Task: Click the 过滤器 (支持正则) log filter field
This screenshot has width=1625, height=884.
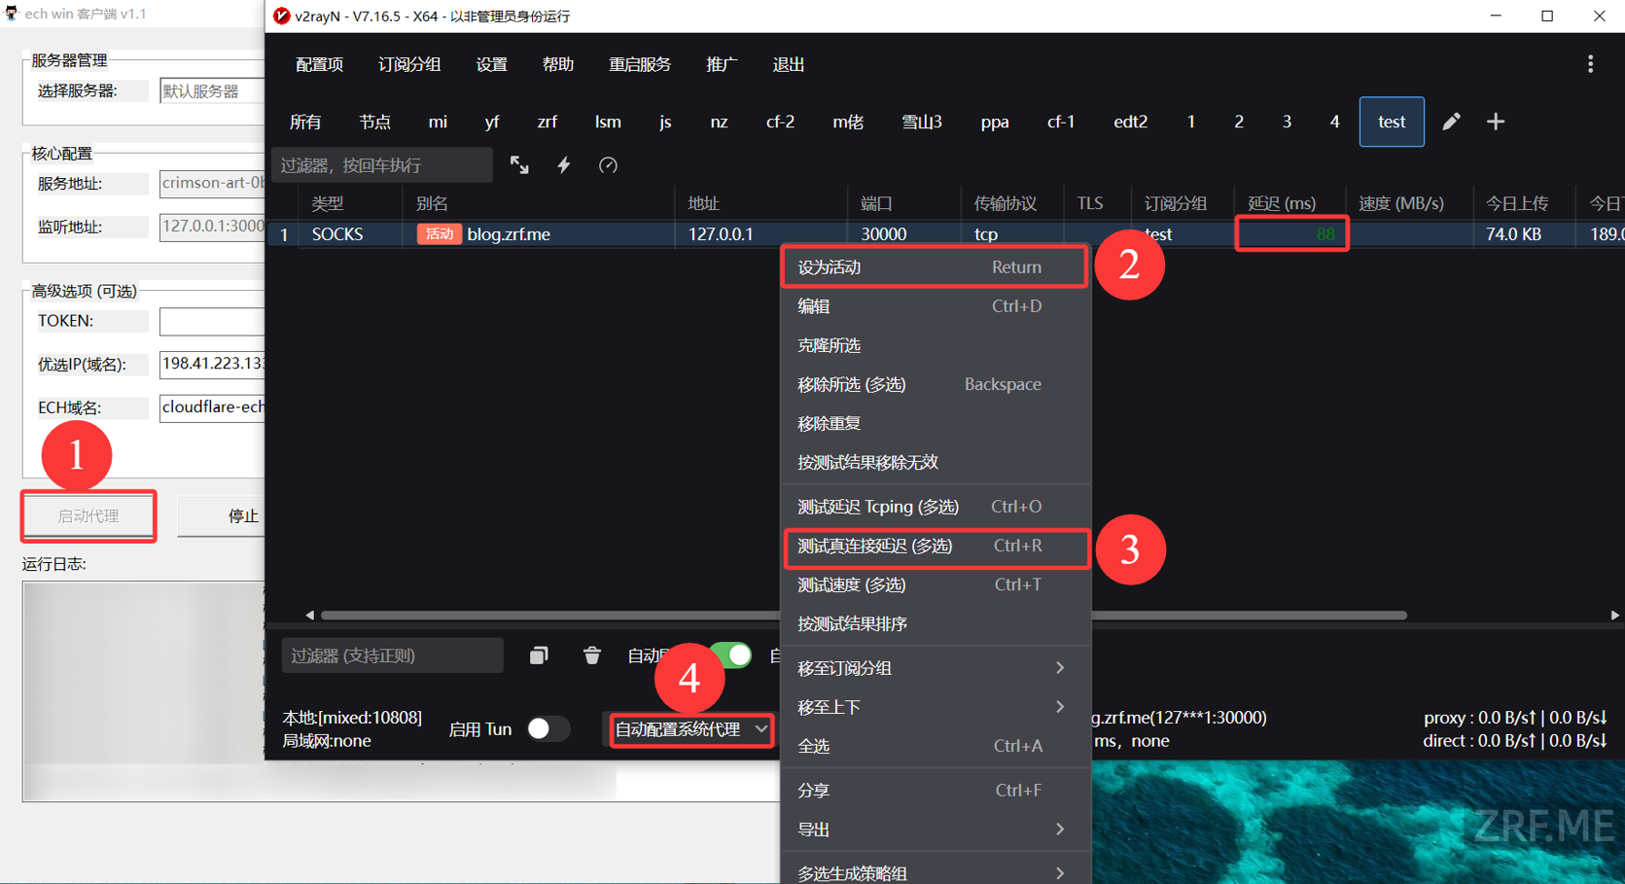Action: [393, 655]
